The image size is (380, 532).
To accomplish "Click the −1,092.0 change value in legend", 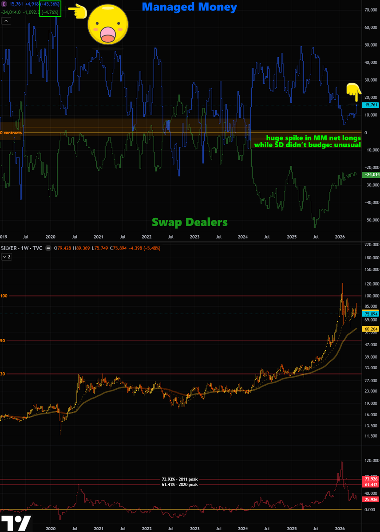I will click(x=31, y=12).
